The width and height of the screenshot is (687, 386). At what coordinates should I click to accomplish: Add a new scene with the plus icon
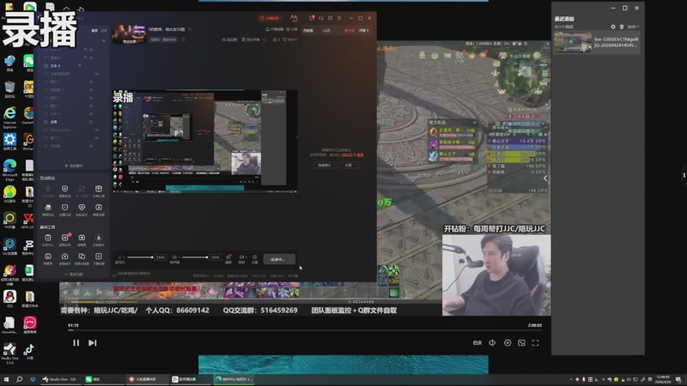104,40
